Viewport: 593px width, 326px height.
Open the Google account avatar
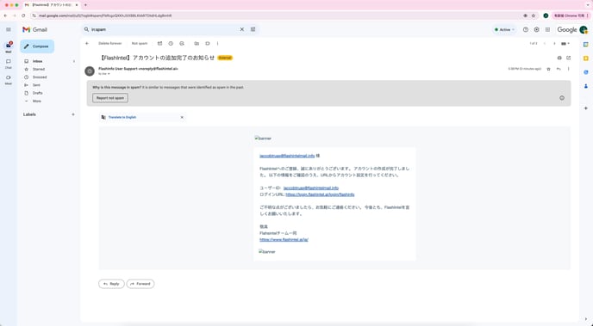click(x=584, y=29)
